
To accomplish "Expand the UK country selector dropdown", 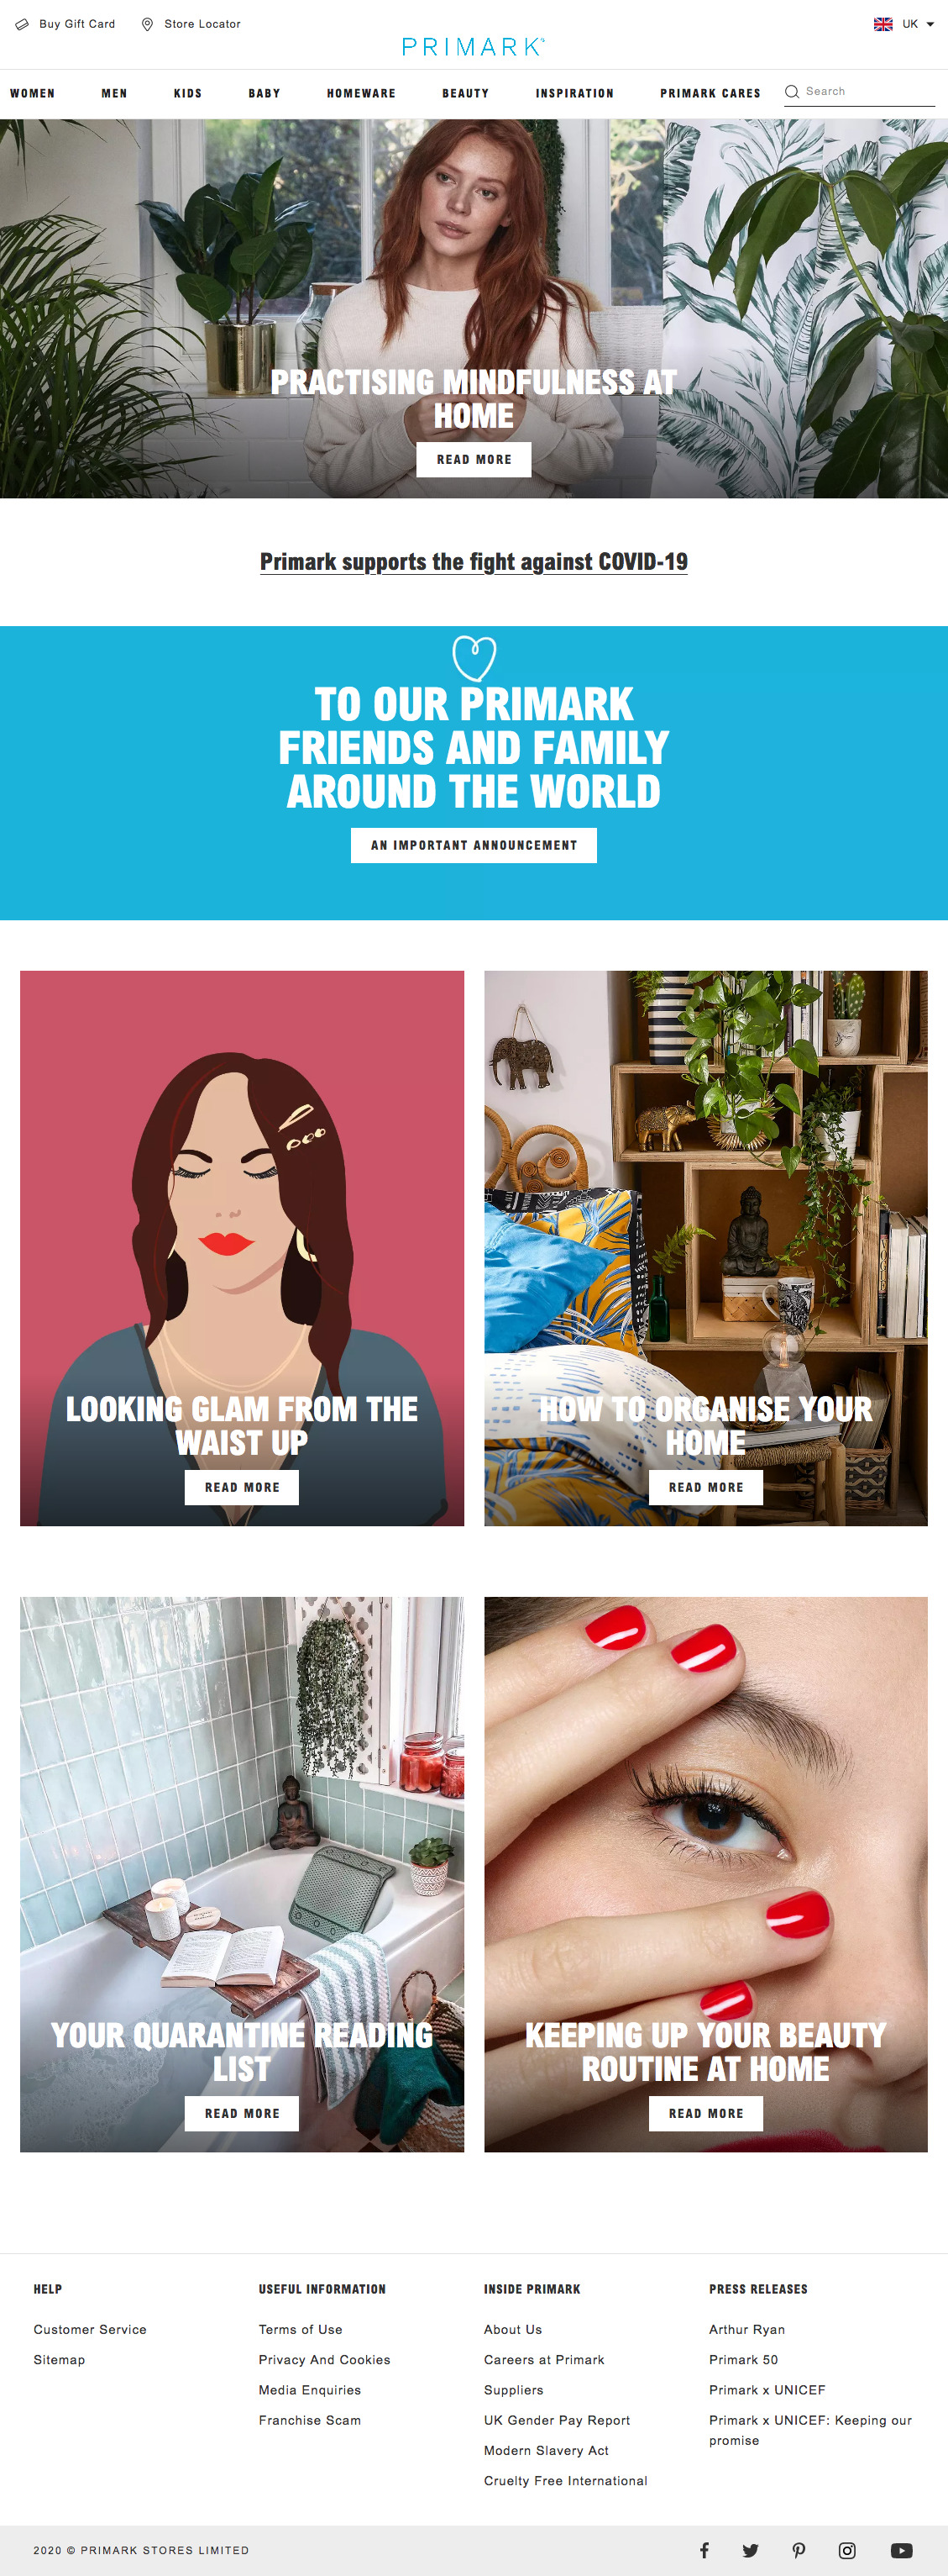I will coord(904,24).
